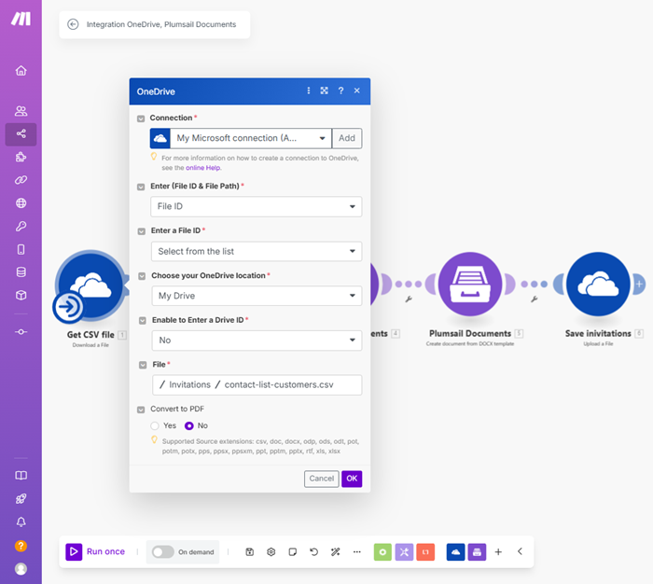Screen dimensions: 653x584
Task: Toggle Enter a File ID checkbox
Action: (142, 231)
